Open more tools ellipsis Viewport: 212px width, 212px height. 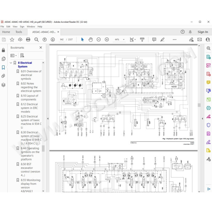tap(174, 39)
